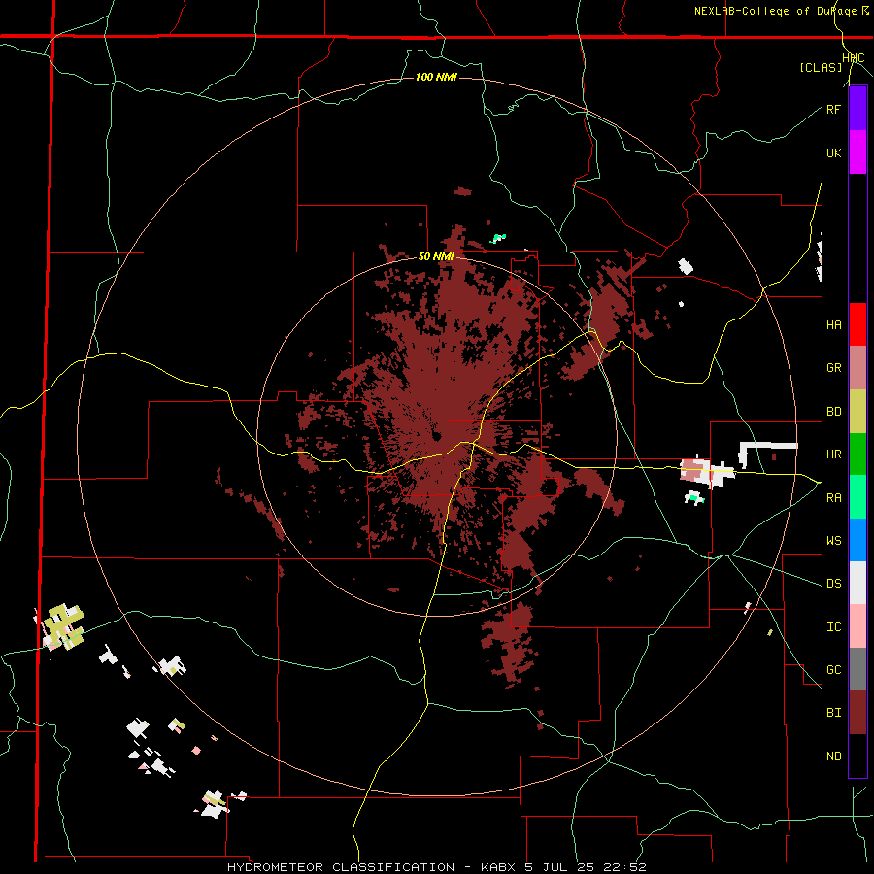Screen dimensions: 874x874
Task: Click the purple RF legend color swatch
Action: click(x=857, y=109)
